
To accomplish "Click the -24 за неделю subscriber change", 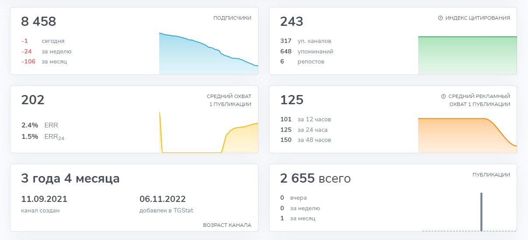I will click(46, 51).
